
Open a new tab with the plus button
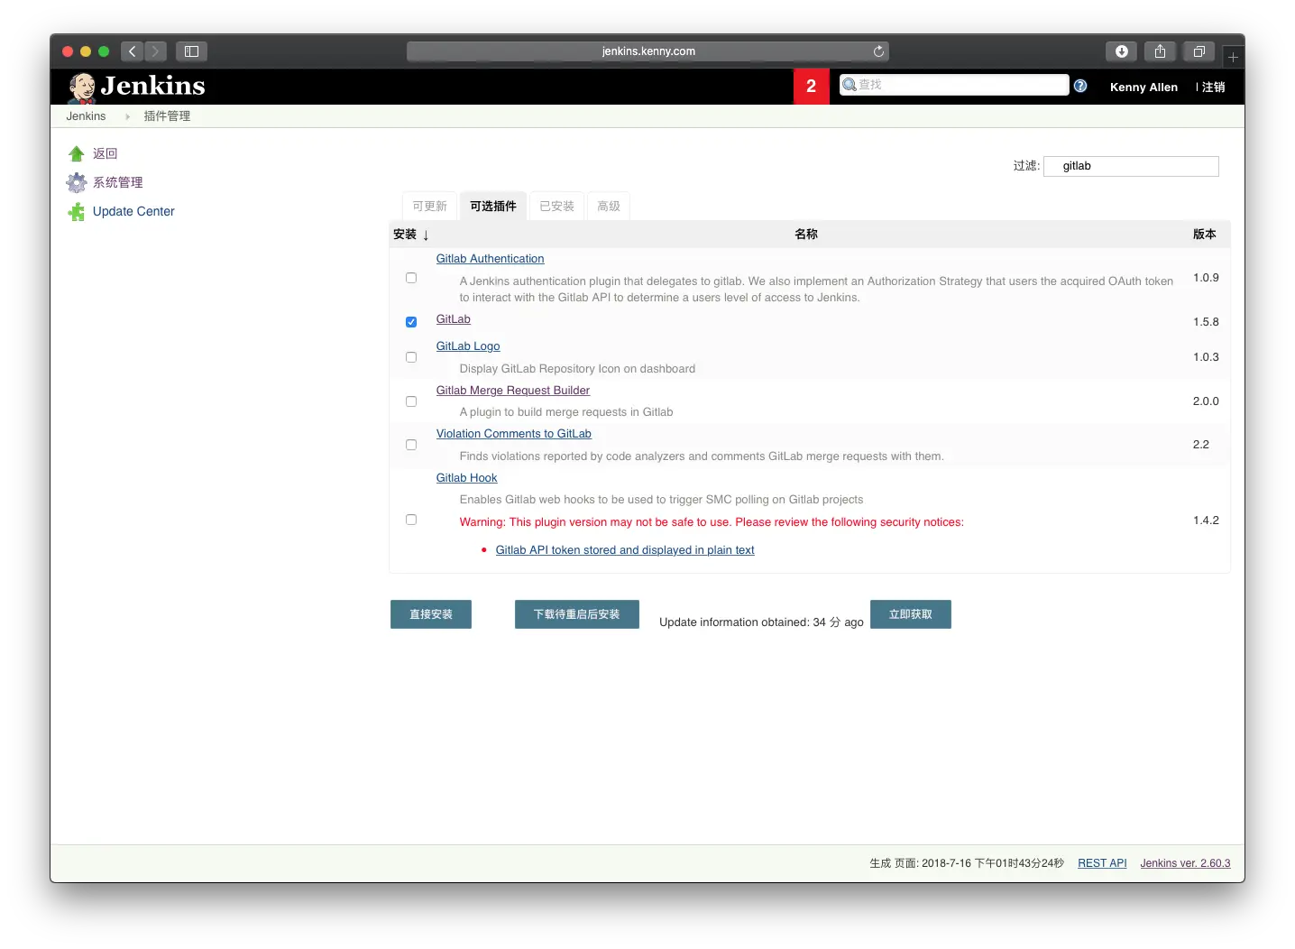(1233, 57)
